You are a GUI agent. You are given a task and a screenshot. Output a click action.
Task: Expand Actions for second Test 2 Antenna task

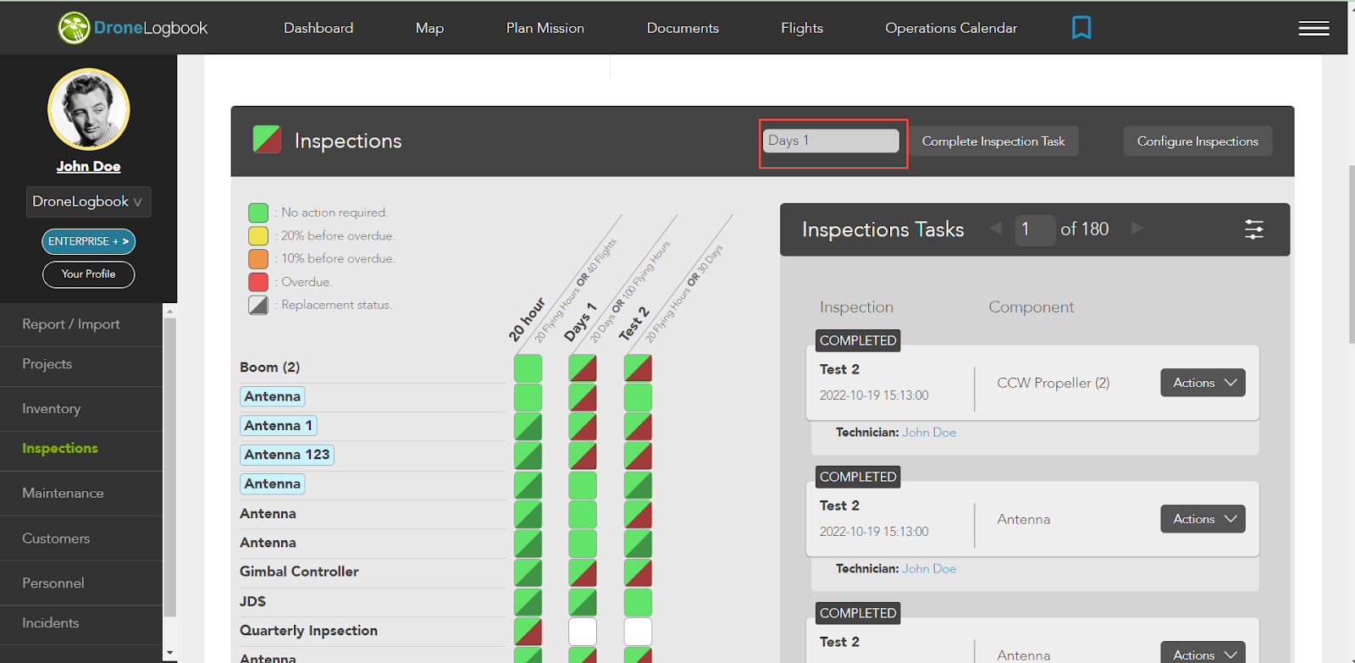[x=1203, y=519]
